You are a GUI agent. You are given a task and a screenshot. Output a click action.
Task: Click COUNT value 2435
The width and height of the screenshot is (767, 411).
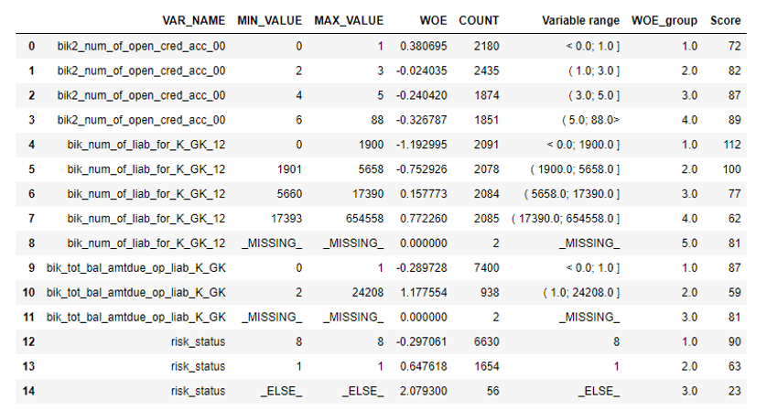click(486, 70)
